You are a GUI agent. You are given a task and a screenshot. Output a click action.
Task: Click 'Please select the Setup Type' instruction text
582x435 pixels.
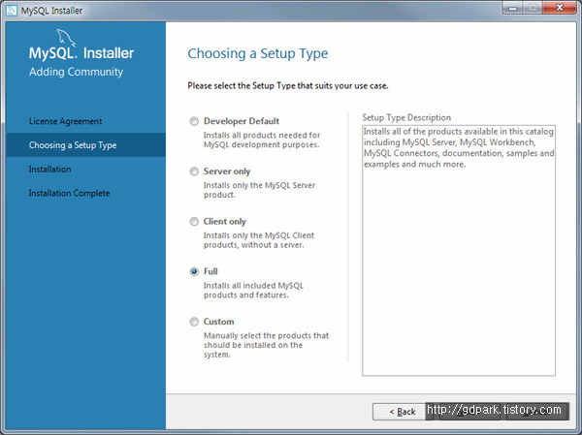288,85
